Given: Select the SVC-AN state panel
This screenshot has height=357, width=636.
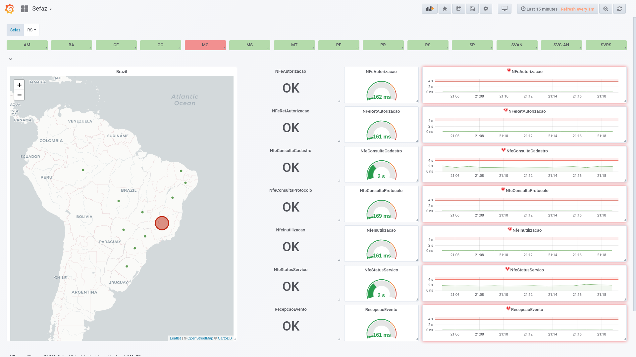Looking at the screenshot, I should (561, 45).
